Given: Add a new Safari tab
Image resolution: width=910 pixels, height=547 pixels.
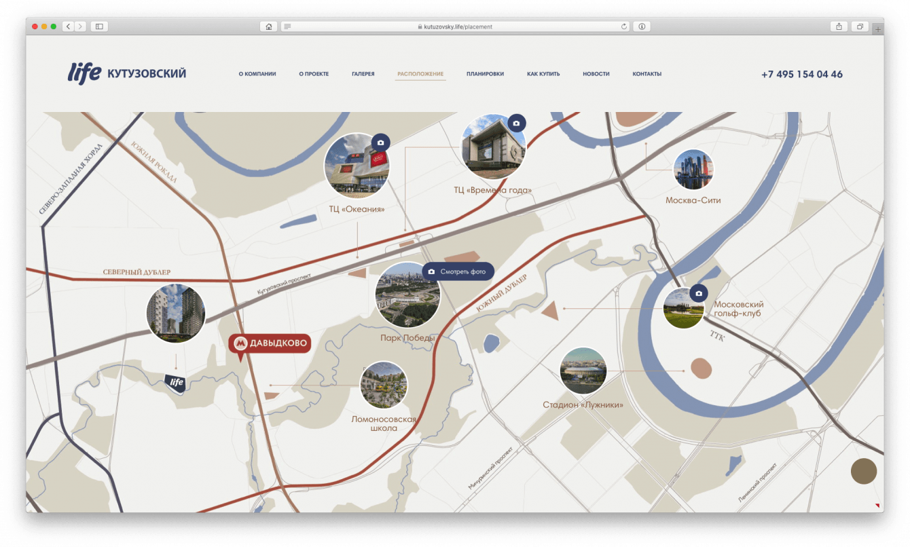Looking at the screenshot, I should click(877, 29).
